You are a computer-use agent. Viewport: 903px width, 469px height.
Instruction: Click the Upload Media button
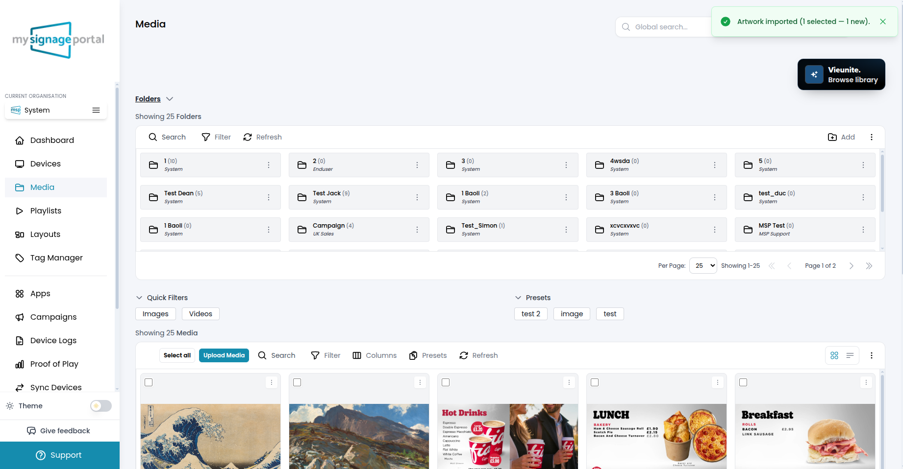(x=224, y=355)
